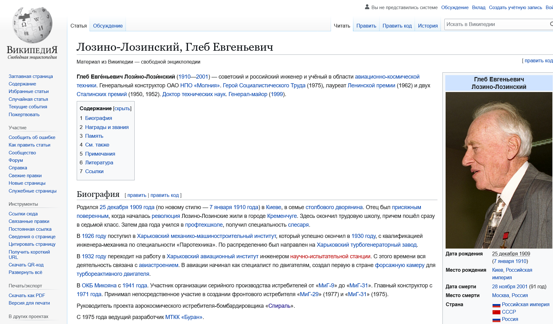
Task: Open '28 ноября 2001' death date link
Action: 510,286
